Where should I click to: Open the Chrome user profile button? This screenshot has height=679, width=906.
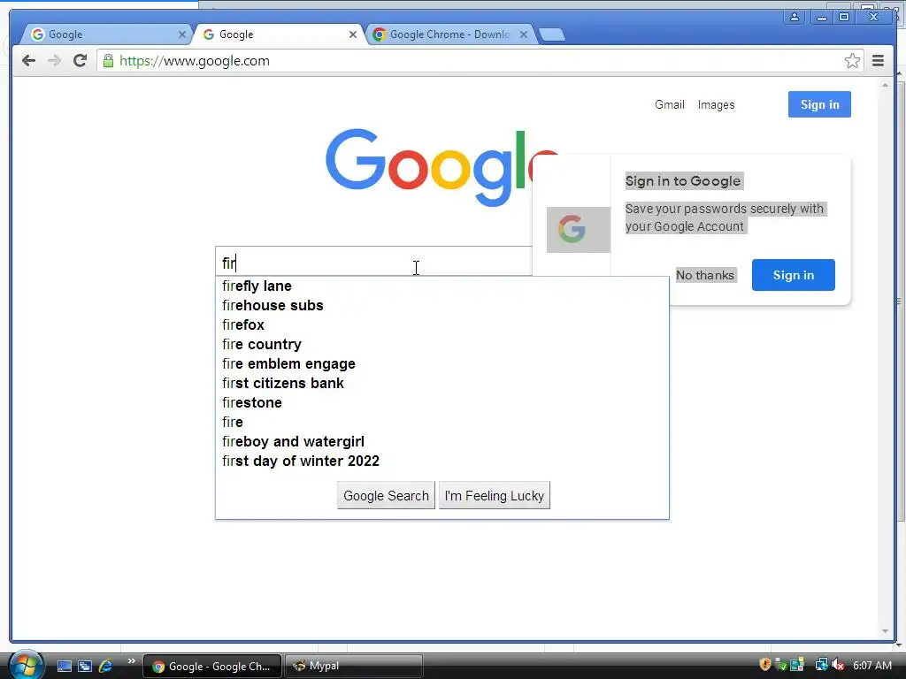point(795,17)
